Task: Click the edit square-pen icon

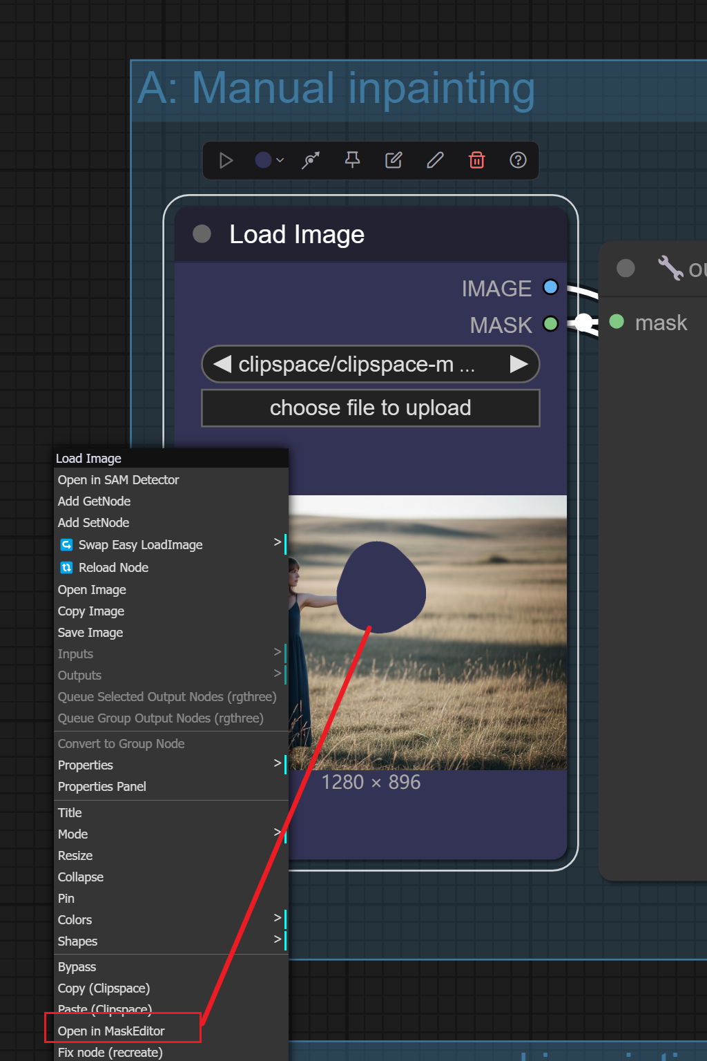Action: pyautogui.click(x=394, y=160)
